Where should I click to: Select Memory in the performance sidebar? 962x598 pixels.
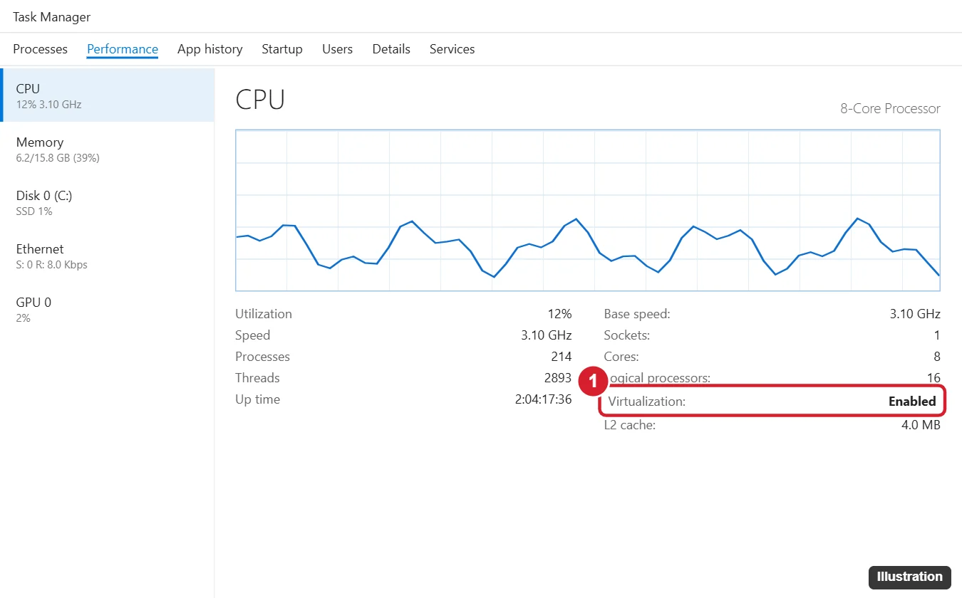click(x=107, y=149)
